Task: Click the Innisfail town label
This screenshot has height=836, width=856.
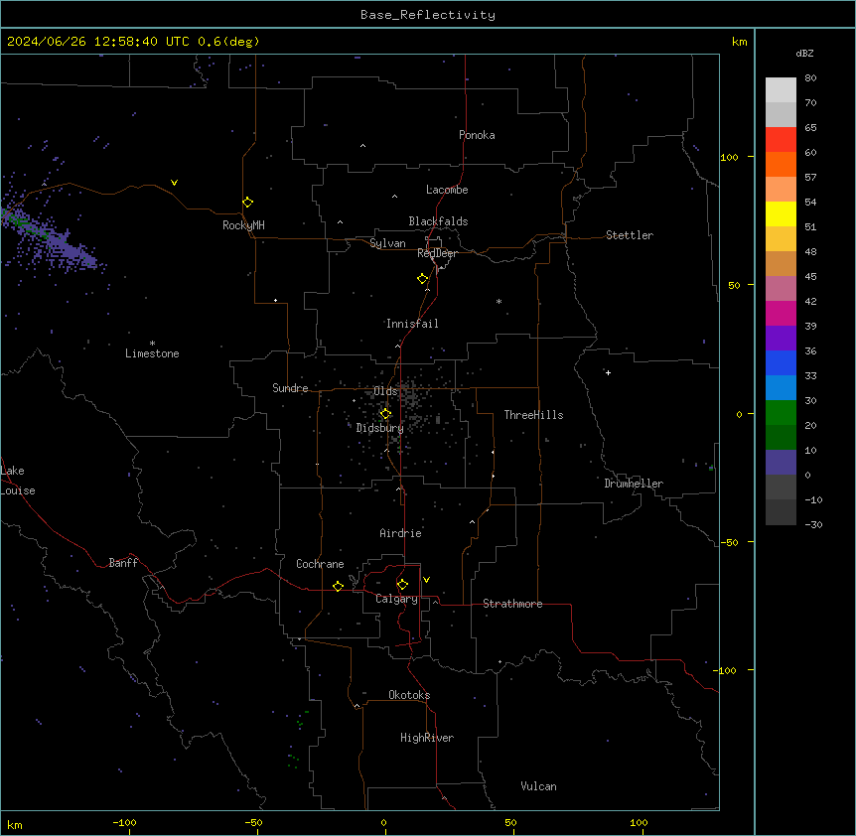Action: (x=412, y=324)
